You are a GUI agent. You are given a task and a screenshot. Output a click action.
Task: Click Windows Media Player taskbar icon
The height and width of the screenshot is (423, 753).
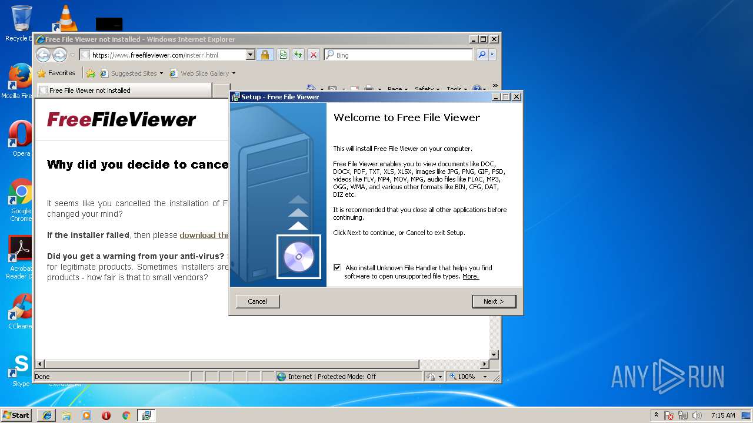[x=86, y=415]
